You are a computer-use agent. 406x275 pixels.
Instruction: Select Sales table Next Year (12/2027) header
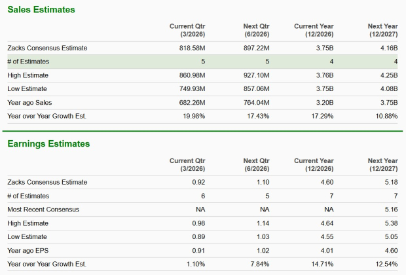pyautogui.click(x=383, y=30)
